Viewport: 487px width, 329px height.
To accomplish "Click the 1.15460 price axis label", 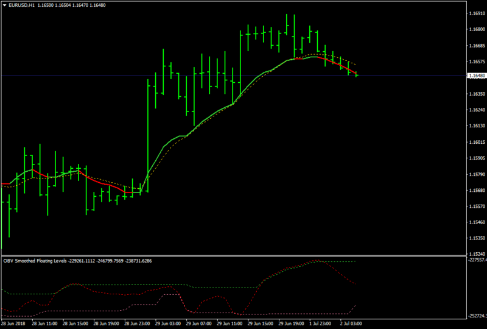I will (477, 222).
